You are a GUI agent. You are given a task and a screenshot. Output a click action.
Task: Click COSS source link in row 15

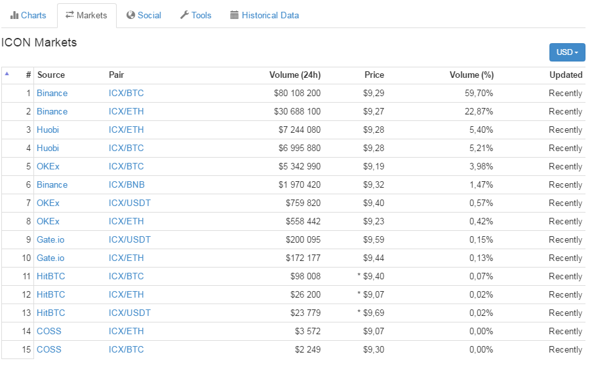tap(49, 349)
